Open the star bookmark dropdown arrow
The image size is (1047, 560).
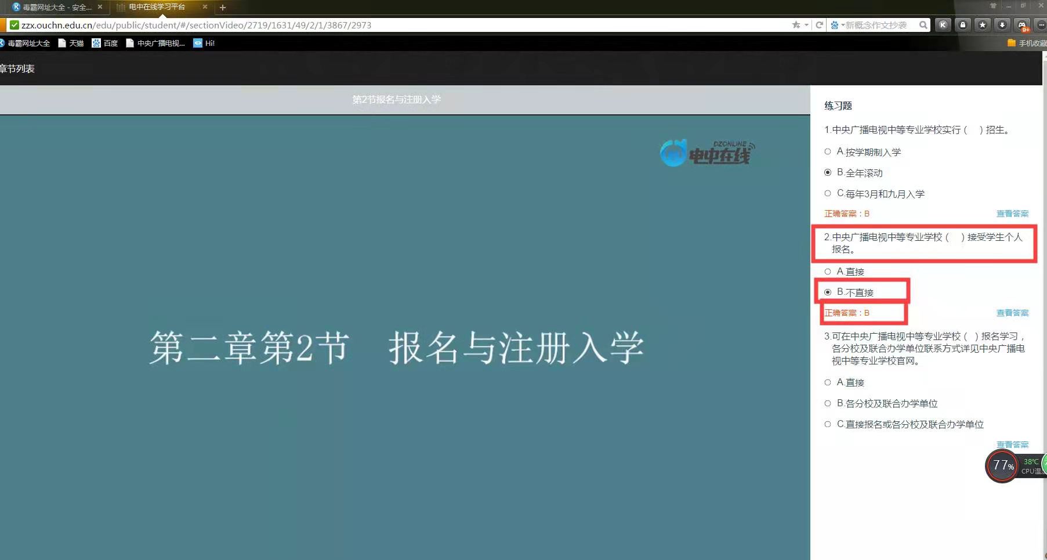pos(806,25)
